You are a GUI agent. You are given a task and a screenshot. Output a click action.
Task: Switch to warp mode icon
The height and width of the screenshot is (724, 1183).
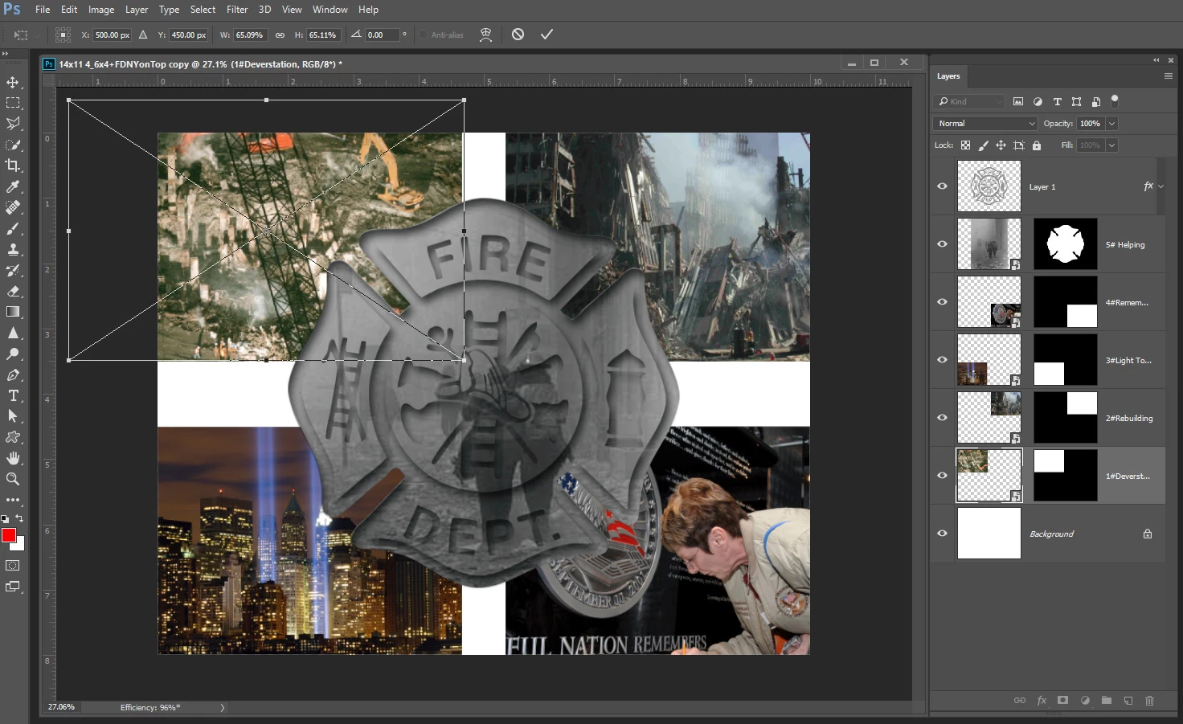tap(485, 35)
